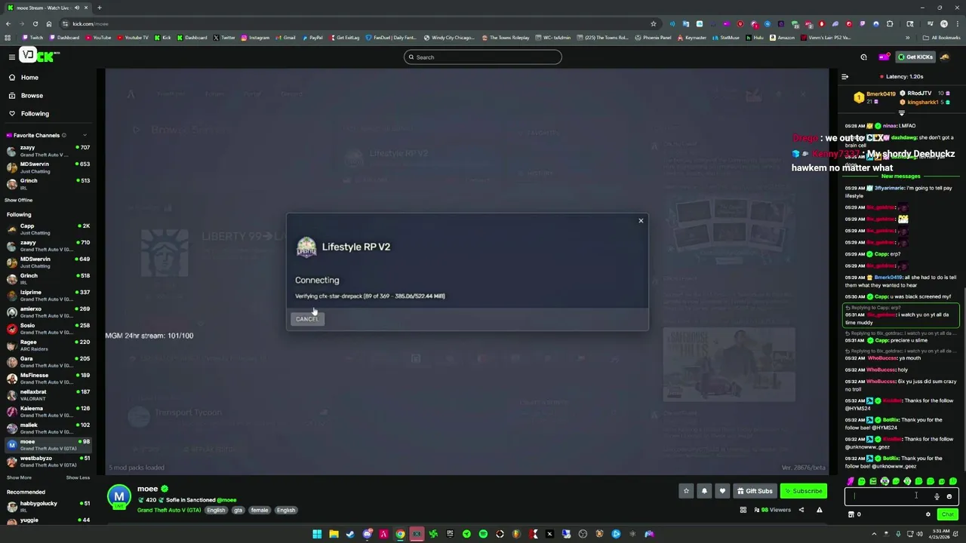Open Ragee channel playing ARC Raiders
Screen dimensions: 966x543
[x=48, y=345]
